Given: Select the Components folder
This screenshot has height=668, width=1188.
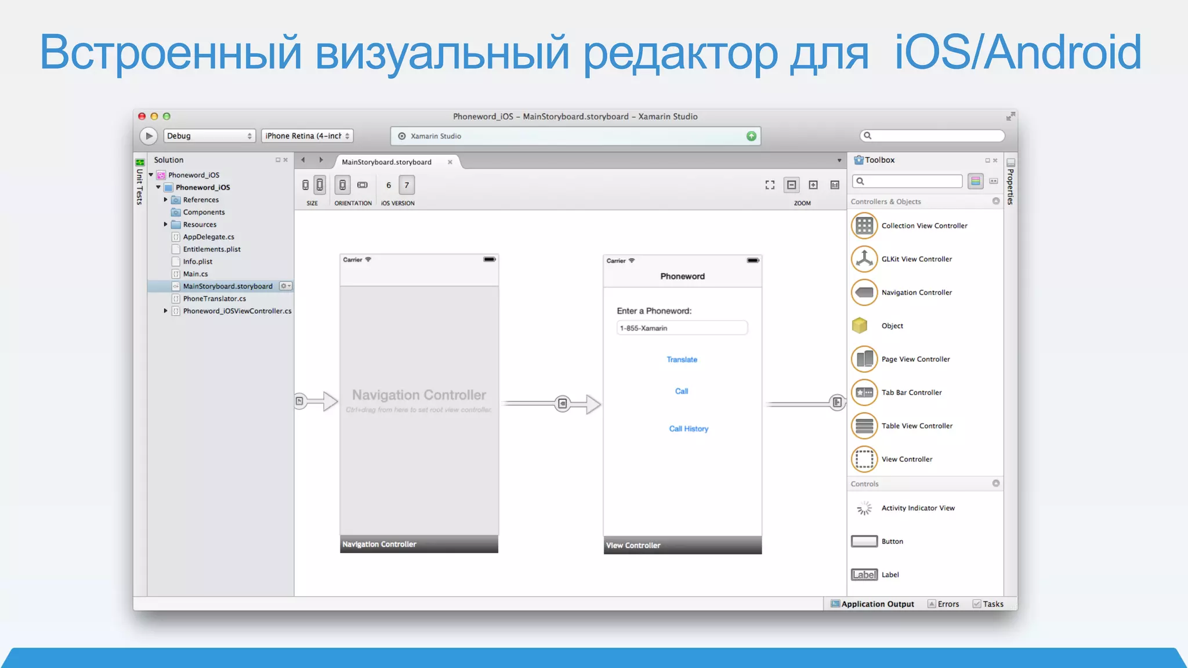Looking at the screenshot, I should (204, 212).
